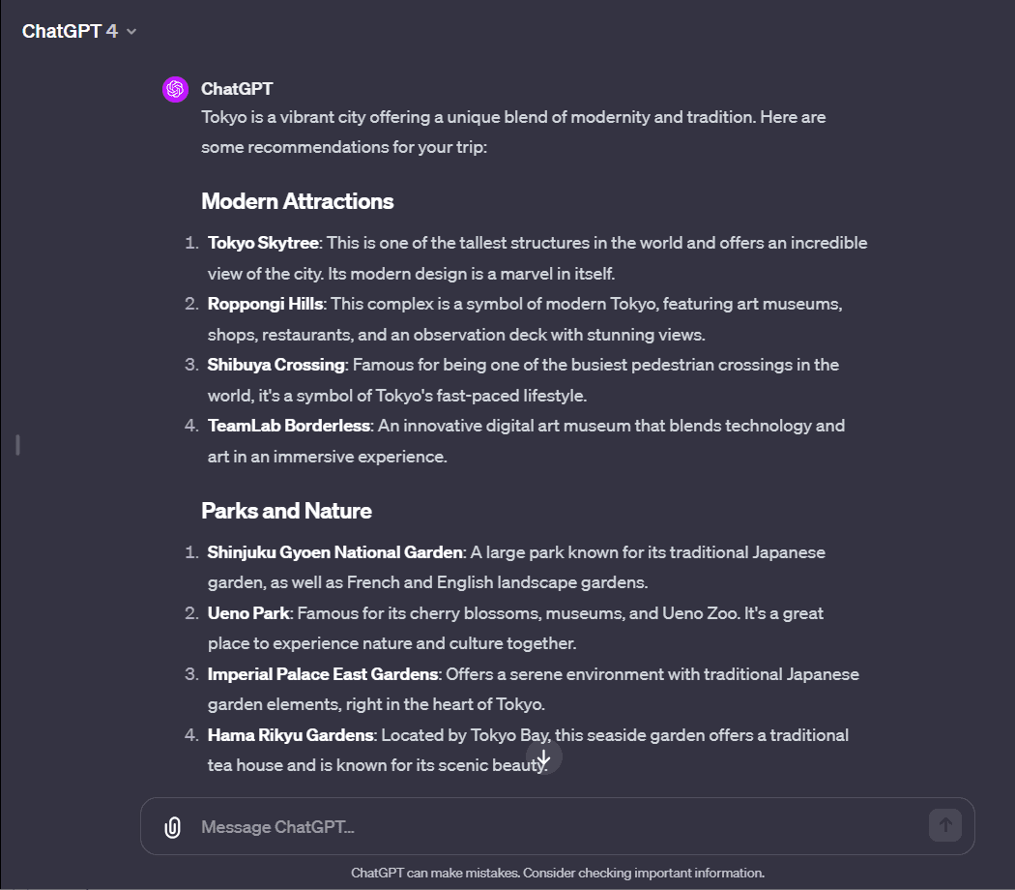Image resolution: width=1015 pixels, height=890 pixels.
Task: Select the bold Roppongi Hills list entry
Action: pyautogui.click(x=266, y=304)
